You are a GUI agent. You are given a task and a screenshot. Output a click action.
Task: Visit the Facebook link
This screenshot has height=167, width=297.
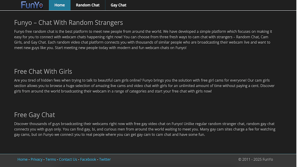[x=88, y=160]
